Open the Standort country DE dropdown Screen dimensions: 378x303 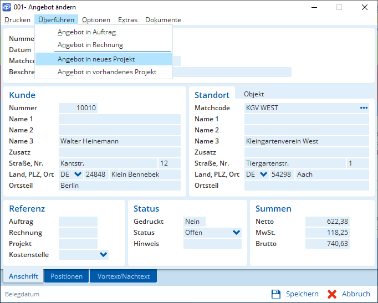[263, 174]
